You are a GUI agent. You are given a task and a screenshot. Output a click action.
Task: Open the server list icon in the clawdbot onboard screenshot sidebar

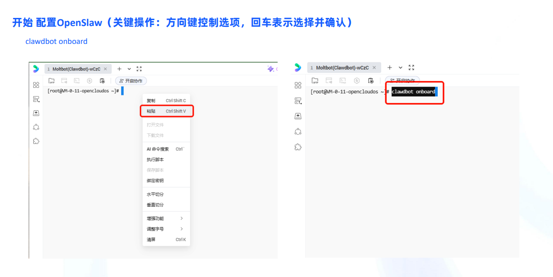point(298,100)
